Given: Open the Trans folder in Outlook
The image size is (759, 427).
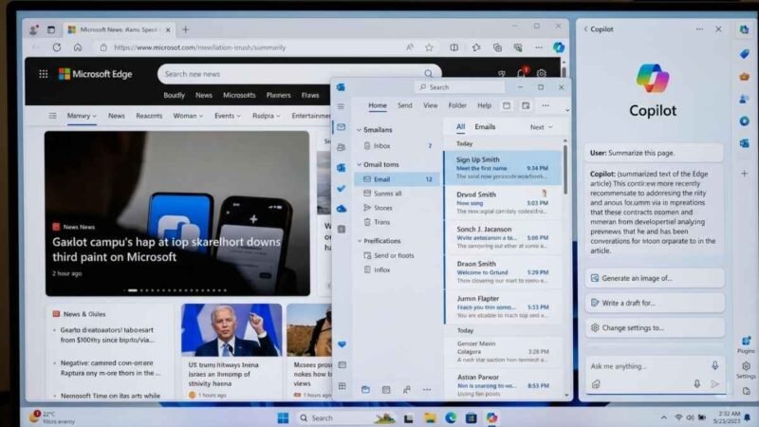Looking at the screenshot, I should [x=398, y=222].
